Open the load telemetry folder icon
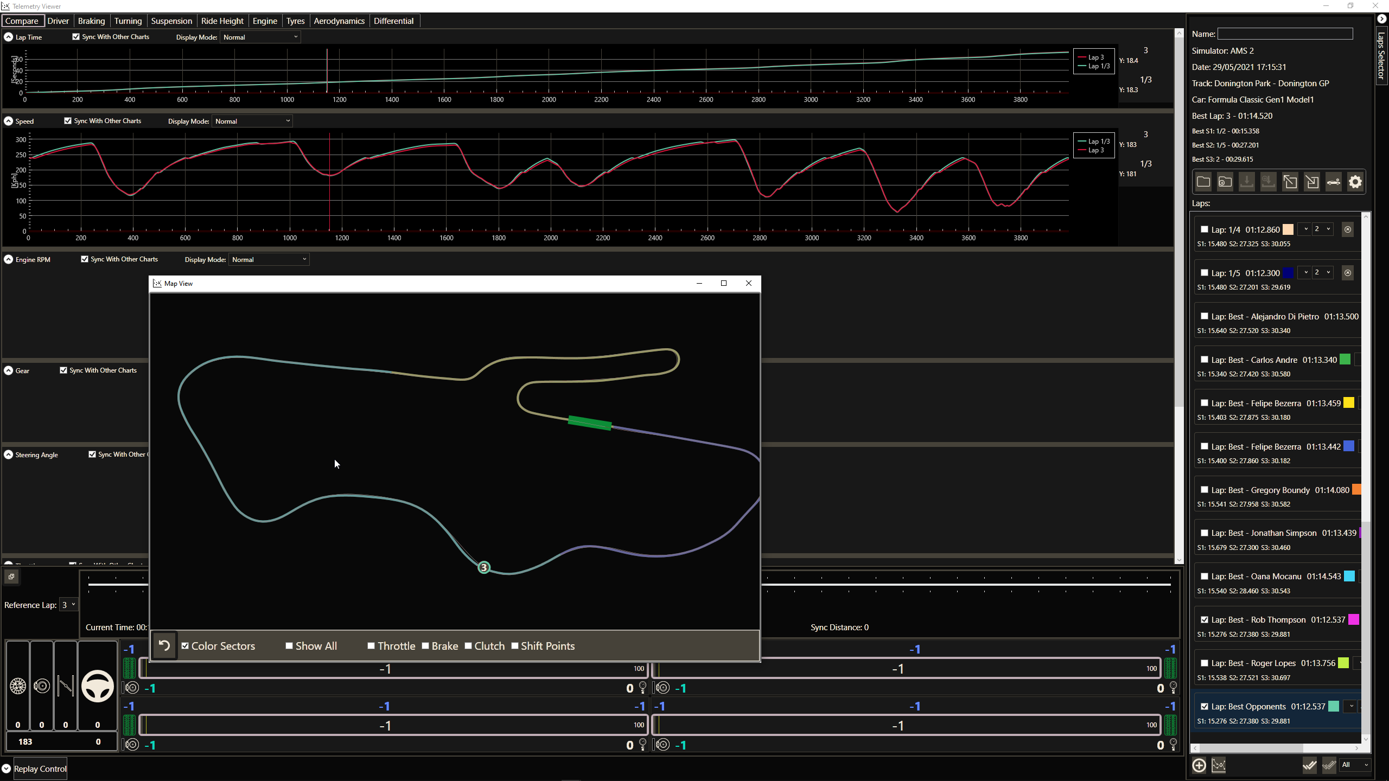This screenshot has height=781, width=1389. click(x=1203, y=182)
